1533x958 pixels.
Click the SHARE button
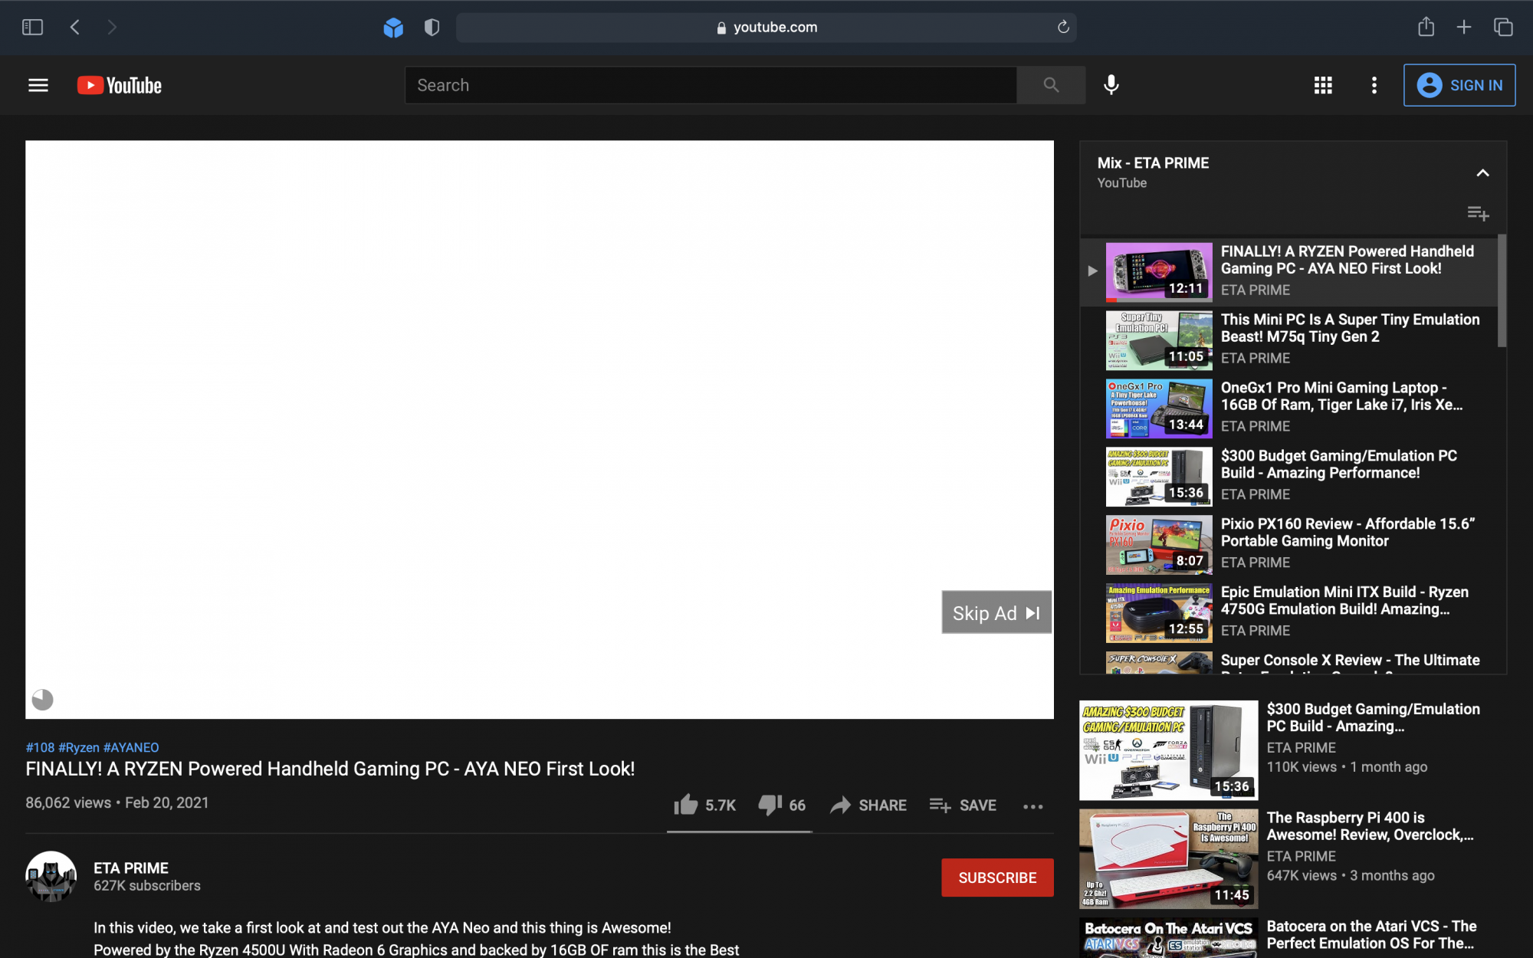868,805
